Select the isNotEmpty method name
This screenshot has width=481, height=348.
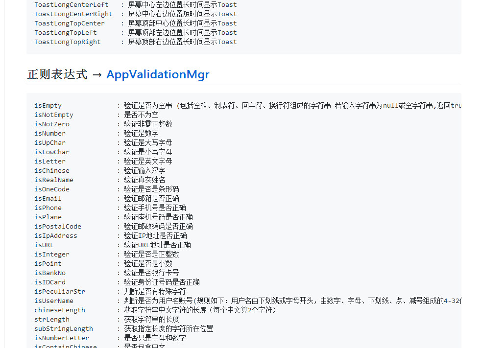tap(54, 115)
